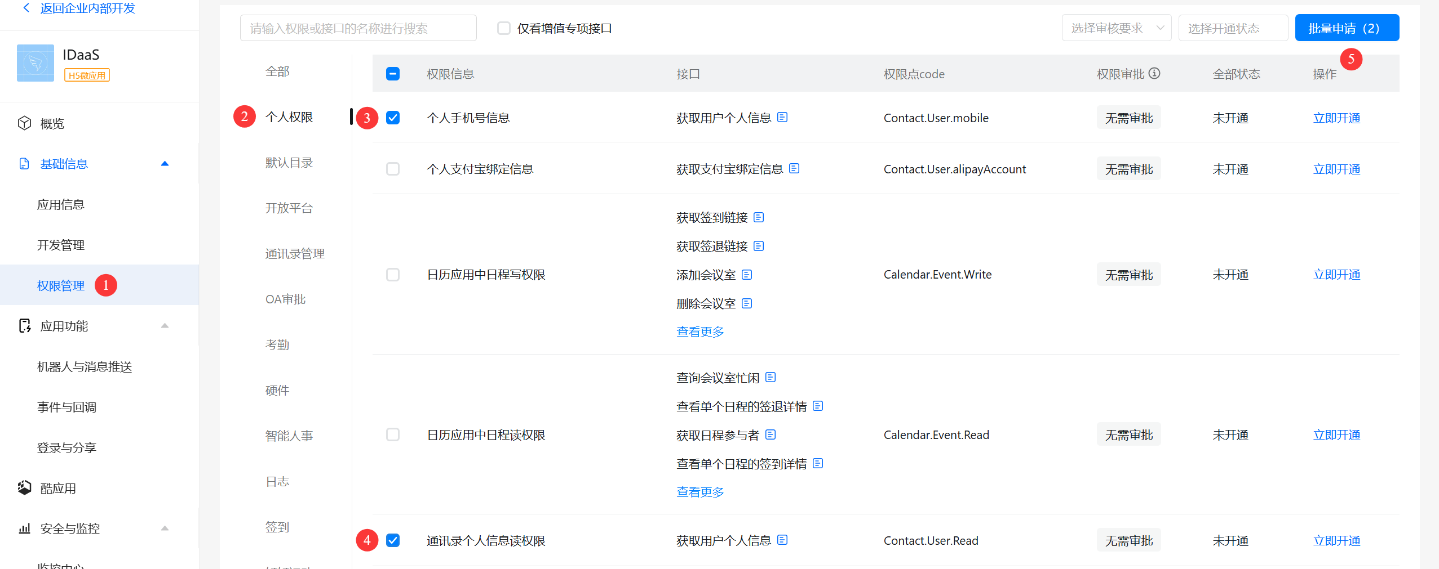Open doc icon next to 获取签到链接
Screen dimensions: 1439x569
tap(759, 217)
